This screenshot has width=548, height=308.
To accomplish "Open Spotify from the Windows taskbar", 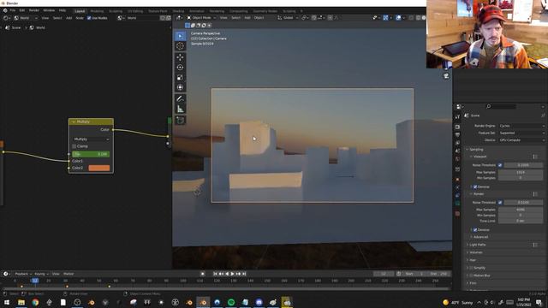I will click(231, 302).
